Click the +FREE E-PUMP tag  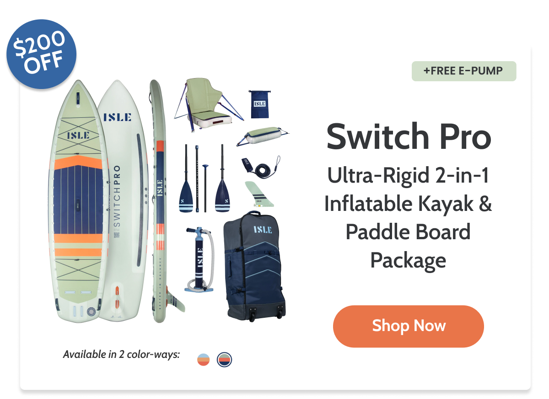pos(464,71)
